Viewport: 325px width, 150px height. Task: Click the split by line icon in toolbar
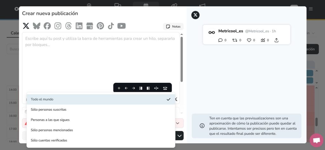point(165,88)
